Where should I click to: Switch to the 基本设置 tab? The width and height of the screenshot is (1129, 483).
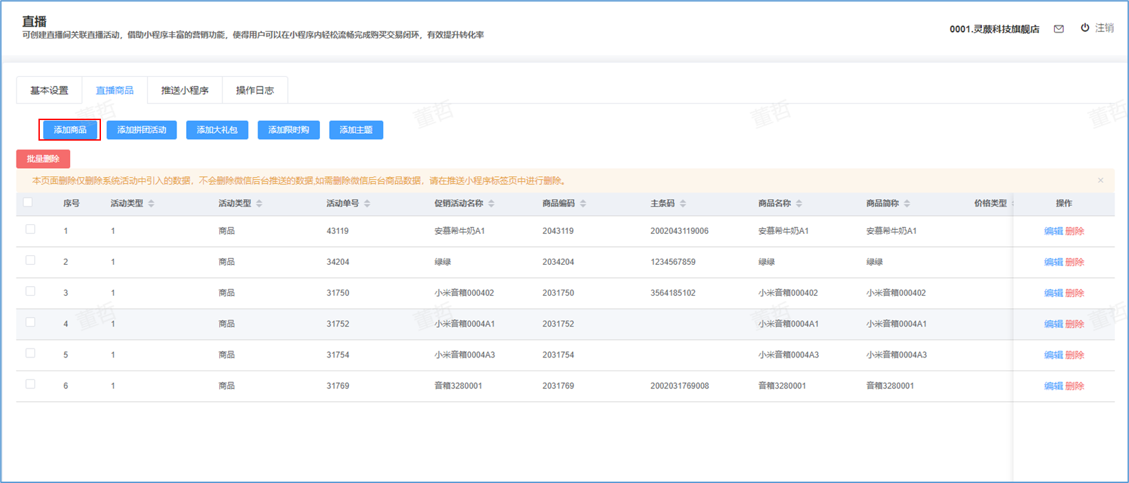coord(49,91)
